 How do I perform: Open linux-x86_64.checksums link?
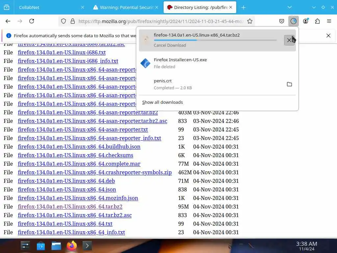coord(75,155)
